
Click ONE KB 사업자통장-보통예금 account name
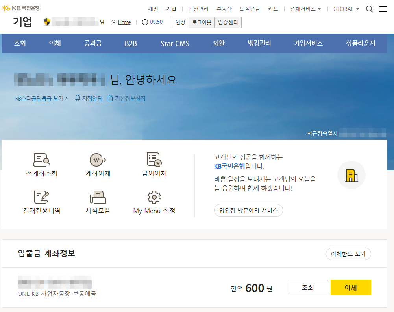point(57,294)
